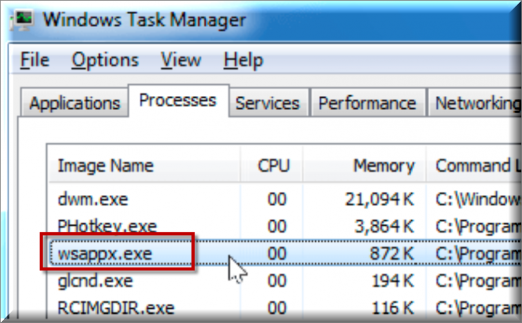The width and height of the screenshot is (522, 323).
Task: Click command line path of wsappx.exe
Action: tap(478, 255)
